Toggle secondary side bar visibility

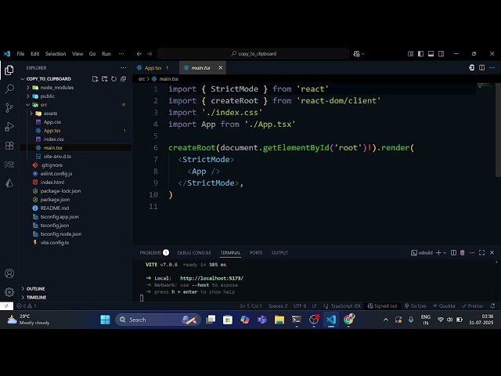pyautogui.click(x=441, y=54)
